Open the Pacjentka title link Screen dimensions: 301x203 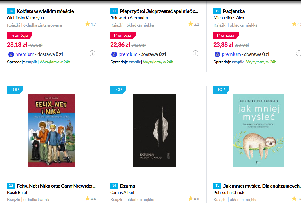pos(234,11)
